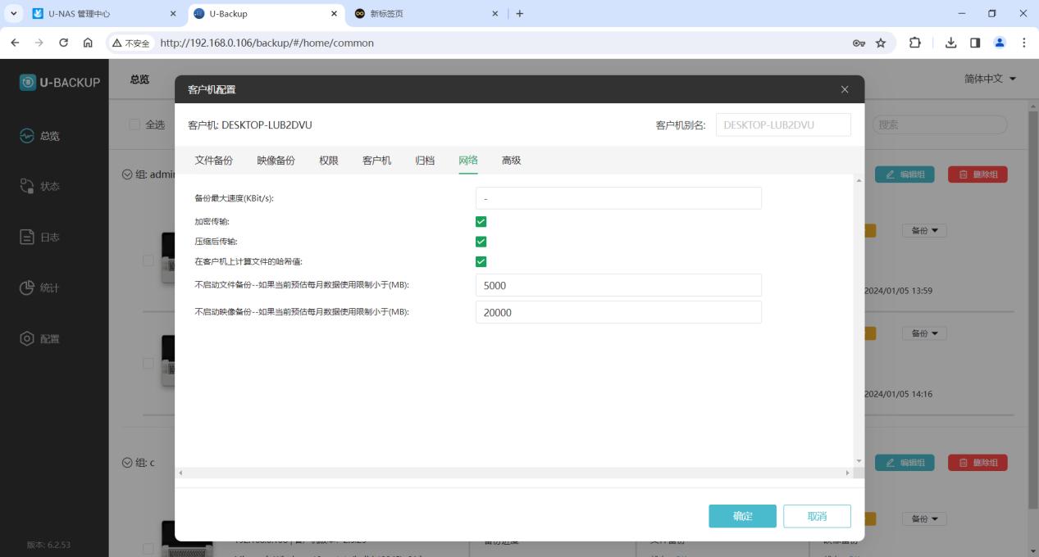Screen dimensions: 1039x557
Task: Click the 确定 confirm button
Action: click(742, 516)
